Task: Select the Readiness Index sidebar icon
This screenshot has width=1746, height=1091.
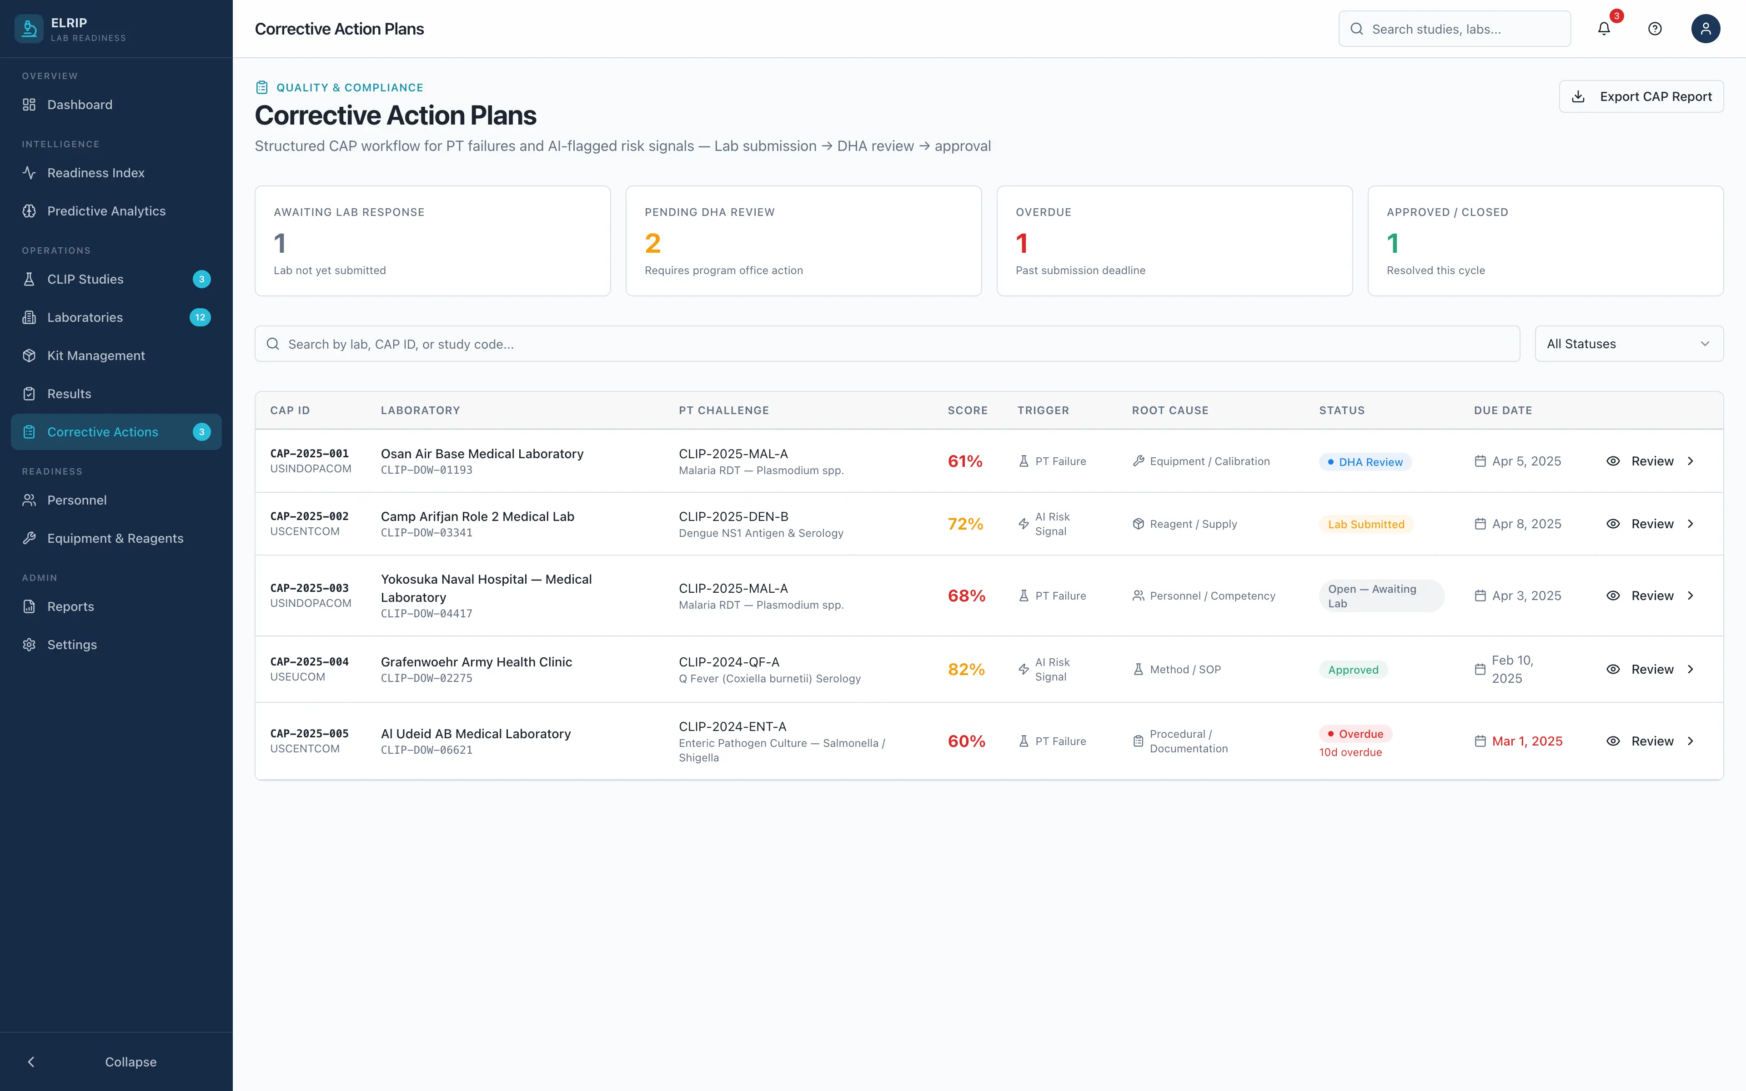Action: click(29, 172)
